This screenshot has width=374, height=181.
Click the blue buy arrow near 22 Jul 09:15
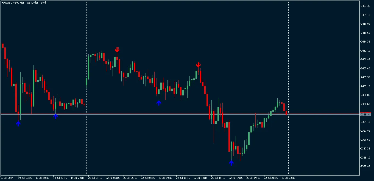pyautogui.click(x=159, y=103)
